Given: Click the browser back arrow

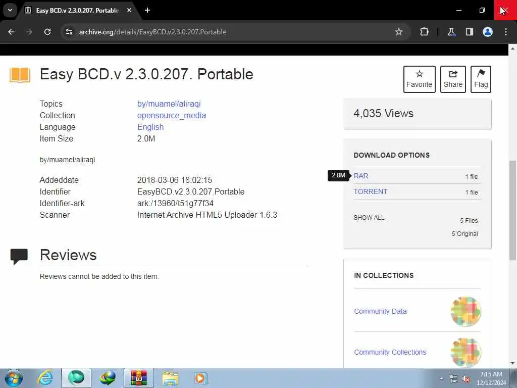Looking at the screenshot, I should click(x=11, y=32).
